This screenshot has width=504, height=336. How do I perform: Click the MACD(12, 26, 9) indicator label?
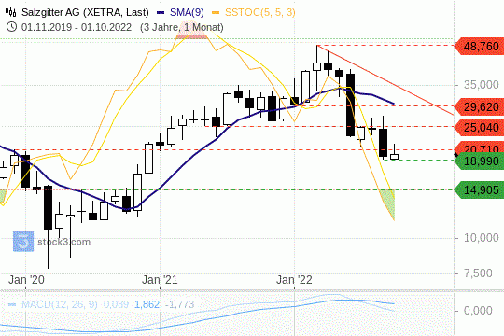click(x=59, y=304)
